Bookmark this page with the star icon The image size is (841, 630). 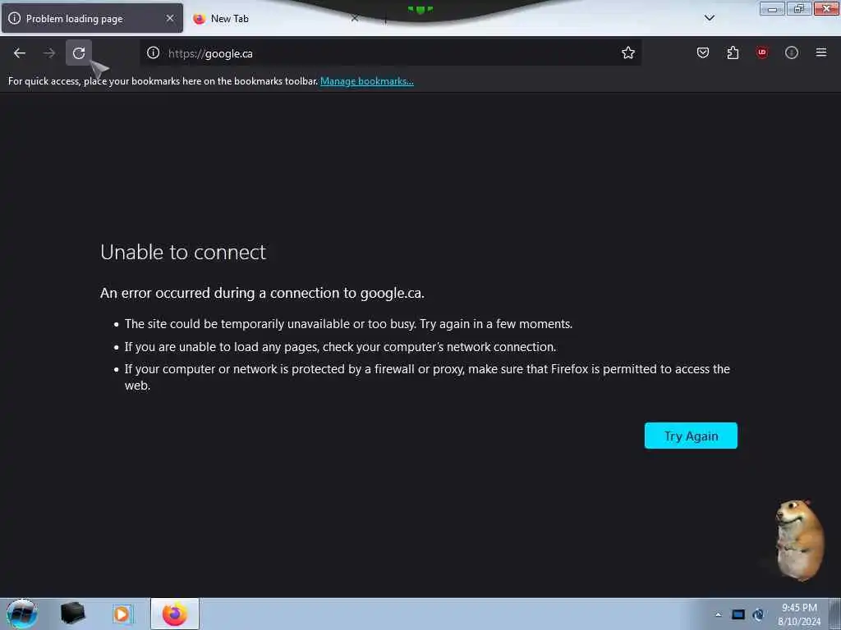tap(628, 53)
